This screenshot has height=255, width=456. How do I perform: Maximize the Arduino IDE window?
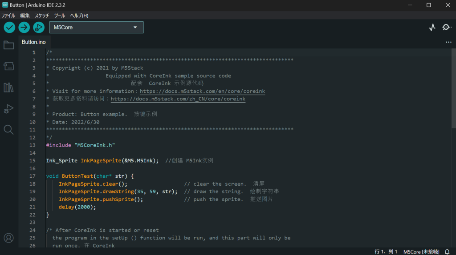(429, 5)
